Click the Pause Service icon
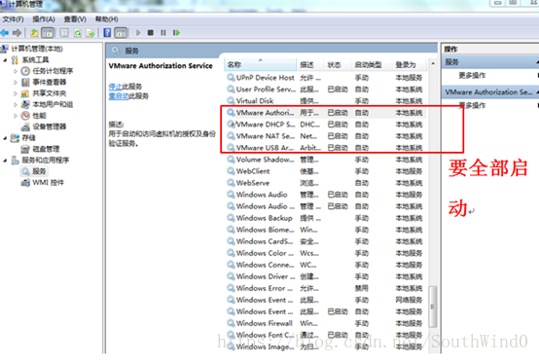 pyautogui.click(x=163, y=33)
